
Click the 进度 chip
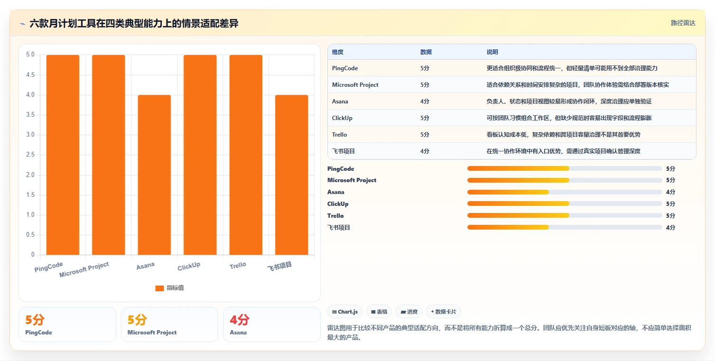pyautogui.click(x=409, y=312)
